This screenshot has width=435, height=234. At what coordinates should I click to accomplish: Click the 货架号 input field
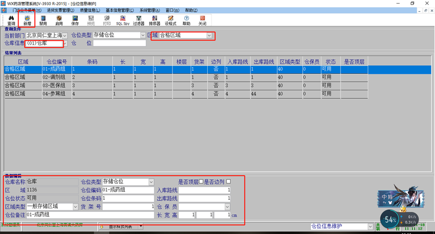click(x=128, y=206)
